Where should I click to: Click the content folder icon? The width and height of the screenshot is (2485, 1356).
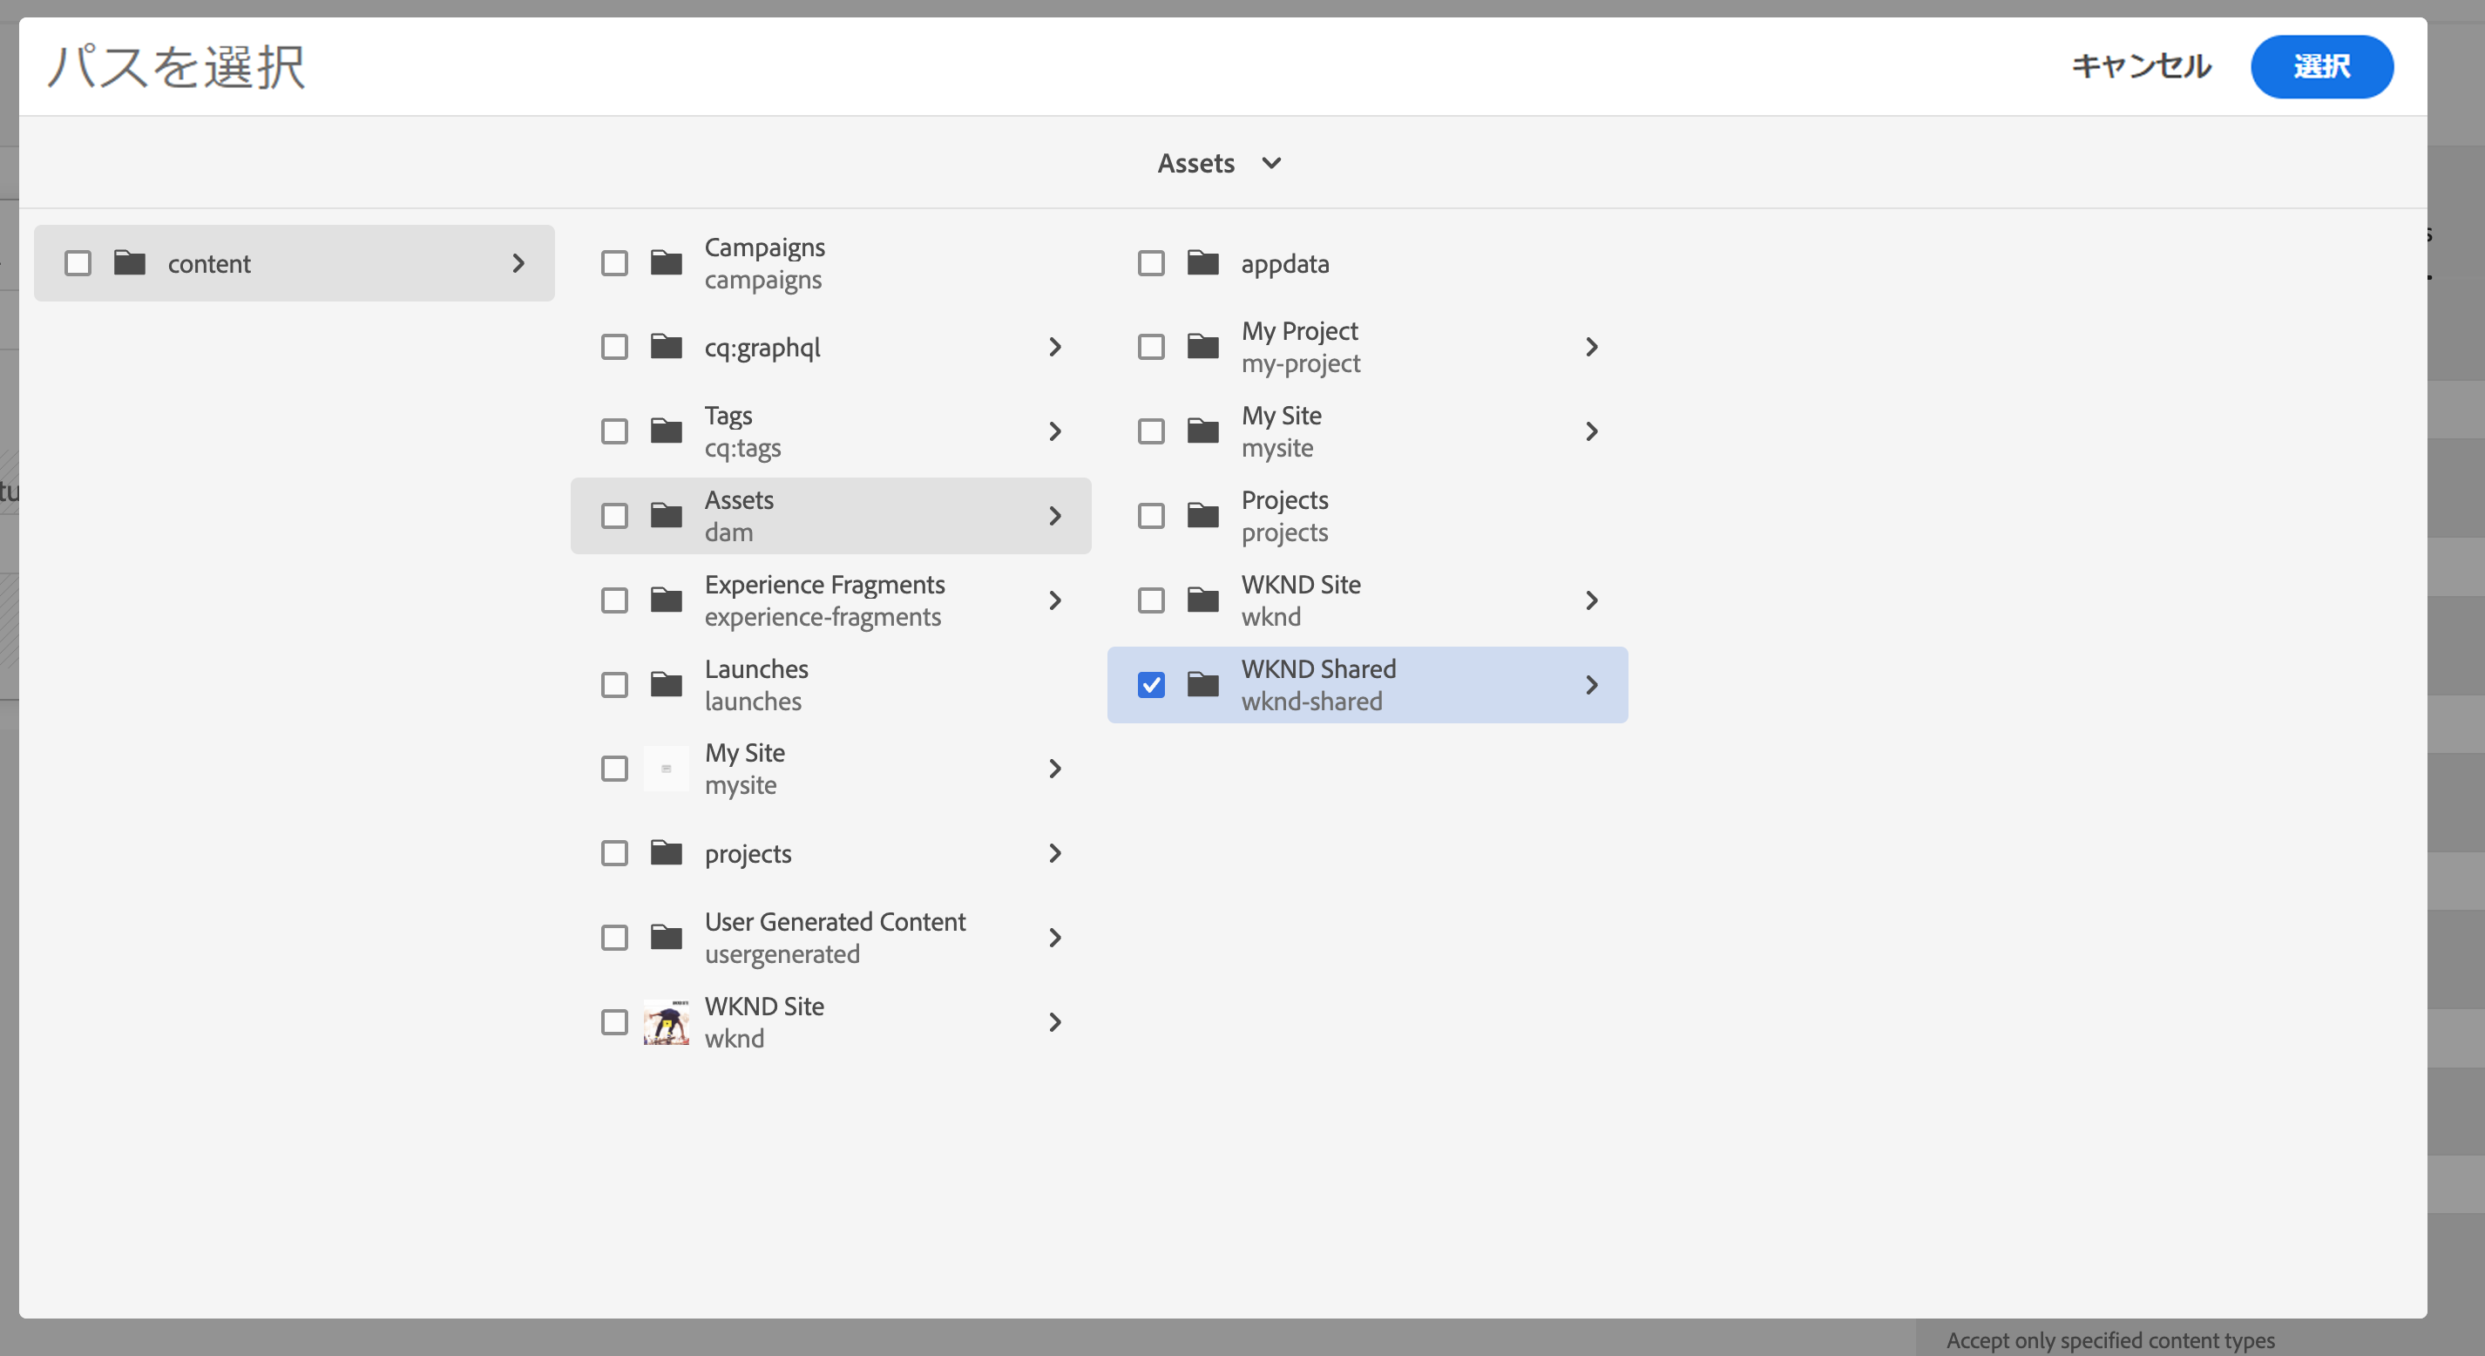(129, 262)
